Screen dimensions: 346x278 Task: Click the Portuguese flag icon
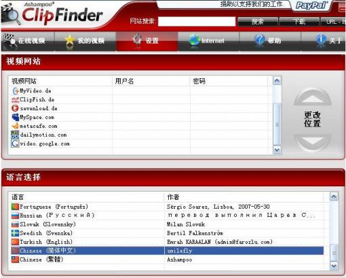point(15,207)
